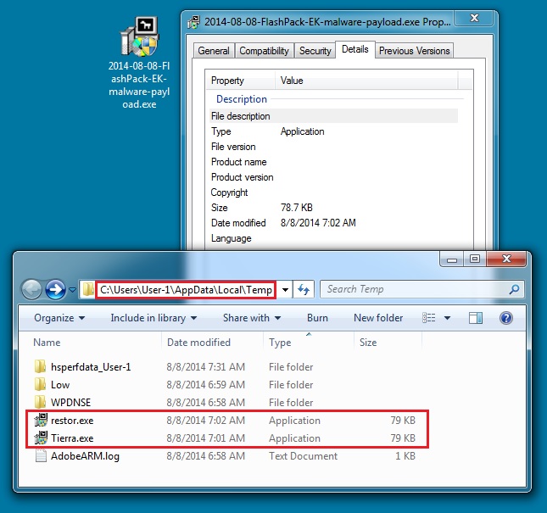Switch to the General tab
The image size is (547, 513).
click(x=214, y=51)
